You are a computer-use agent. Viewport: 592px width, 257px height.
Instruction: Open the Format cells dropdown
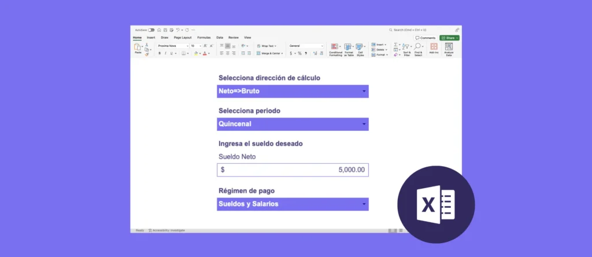point(379,55)
